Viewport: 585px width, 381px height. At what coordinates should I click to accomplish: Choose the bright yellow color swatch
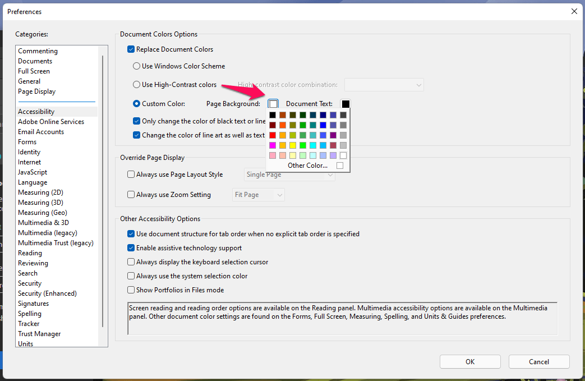click(x=293, y=145)
